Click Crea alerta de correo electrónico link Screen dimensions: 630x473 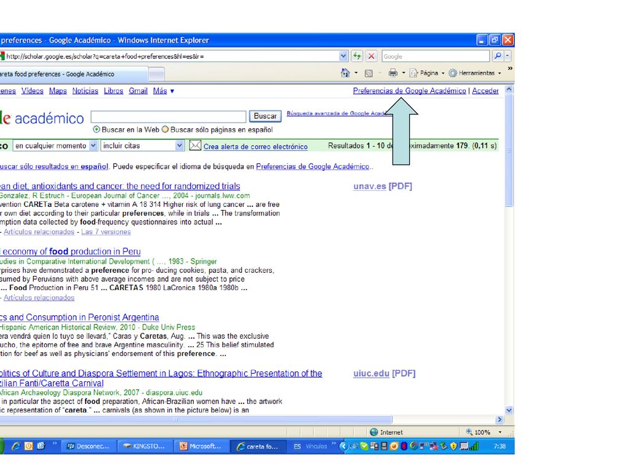[255, 147]
